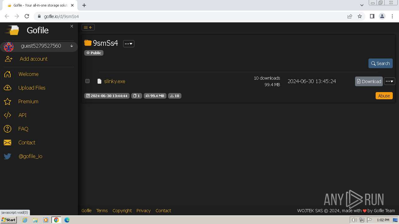Click the guest5279527560 avatar icon
Screen dimensions: 399x224
[x=9, y=47]
